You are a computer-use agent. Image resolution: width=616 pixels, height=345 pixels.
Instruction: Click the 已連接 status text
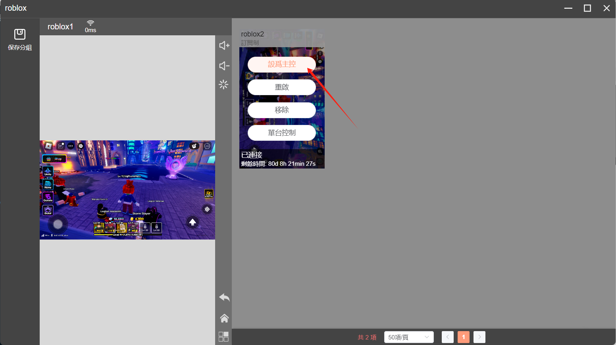pos(252,155)
